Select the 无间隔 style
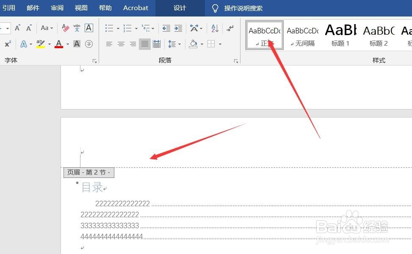412x254 pixels. [x=302, y=35]
